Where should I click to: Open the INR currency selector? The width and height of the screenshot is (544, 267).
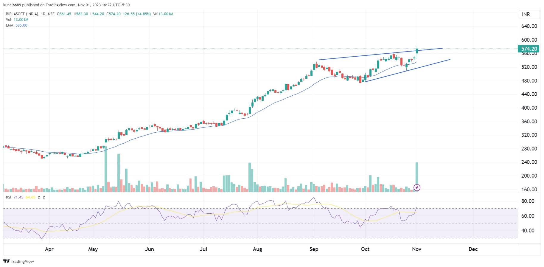point(526,14)
